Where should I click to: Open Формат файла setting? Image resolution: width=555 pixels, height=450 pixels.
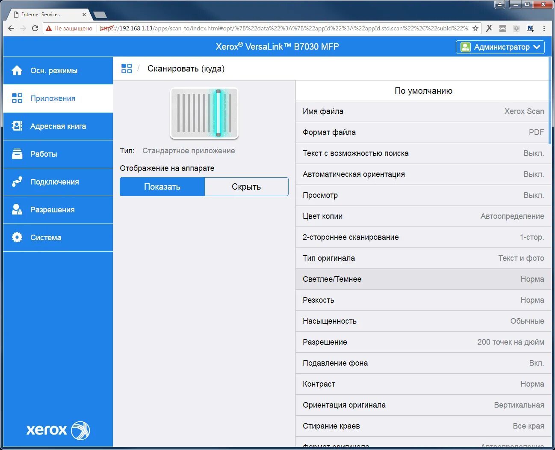click(423, 132)
